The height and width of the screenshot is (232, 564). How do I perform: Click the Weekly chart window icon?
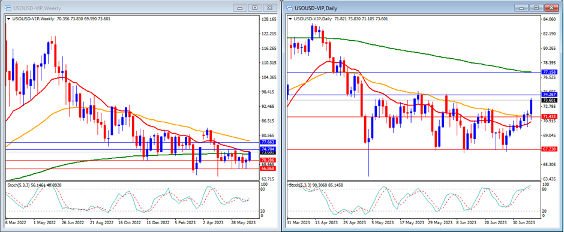8,8
